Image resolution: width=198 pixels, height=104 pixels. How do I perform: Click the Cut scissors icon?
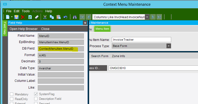45,17
